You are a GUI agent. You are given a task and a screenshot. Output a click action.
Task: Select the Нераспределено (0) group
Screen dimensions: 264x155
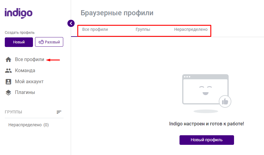[29, 125]
